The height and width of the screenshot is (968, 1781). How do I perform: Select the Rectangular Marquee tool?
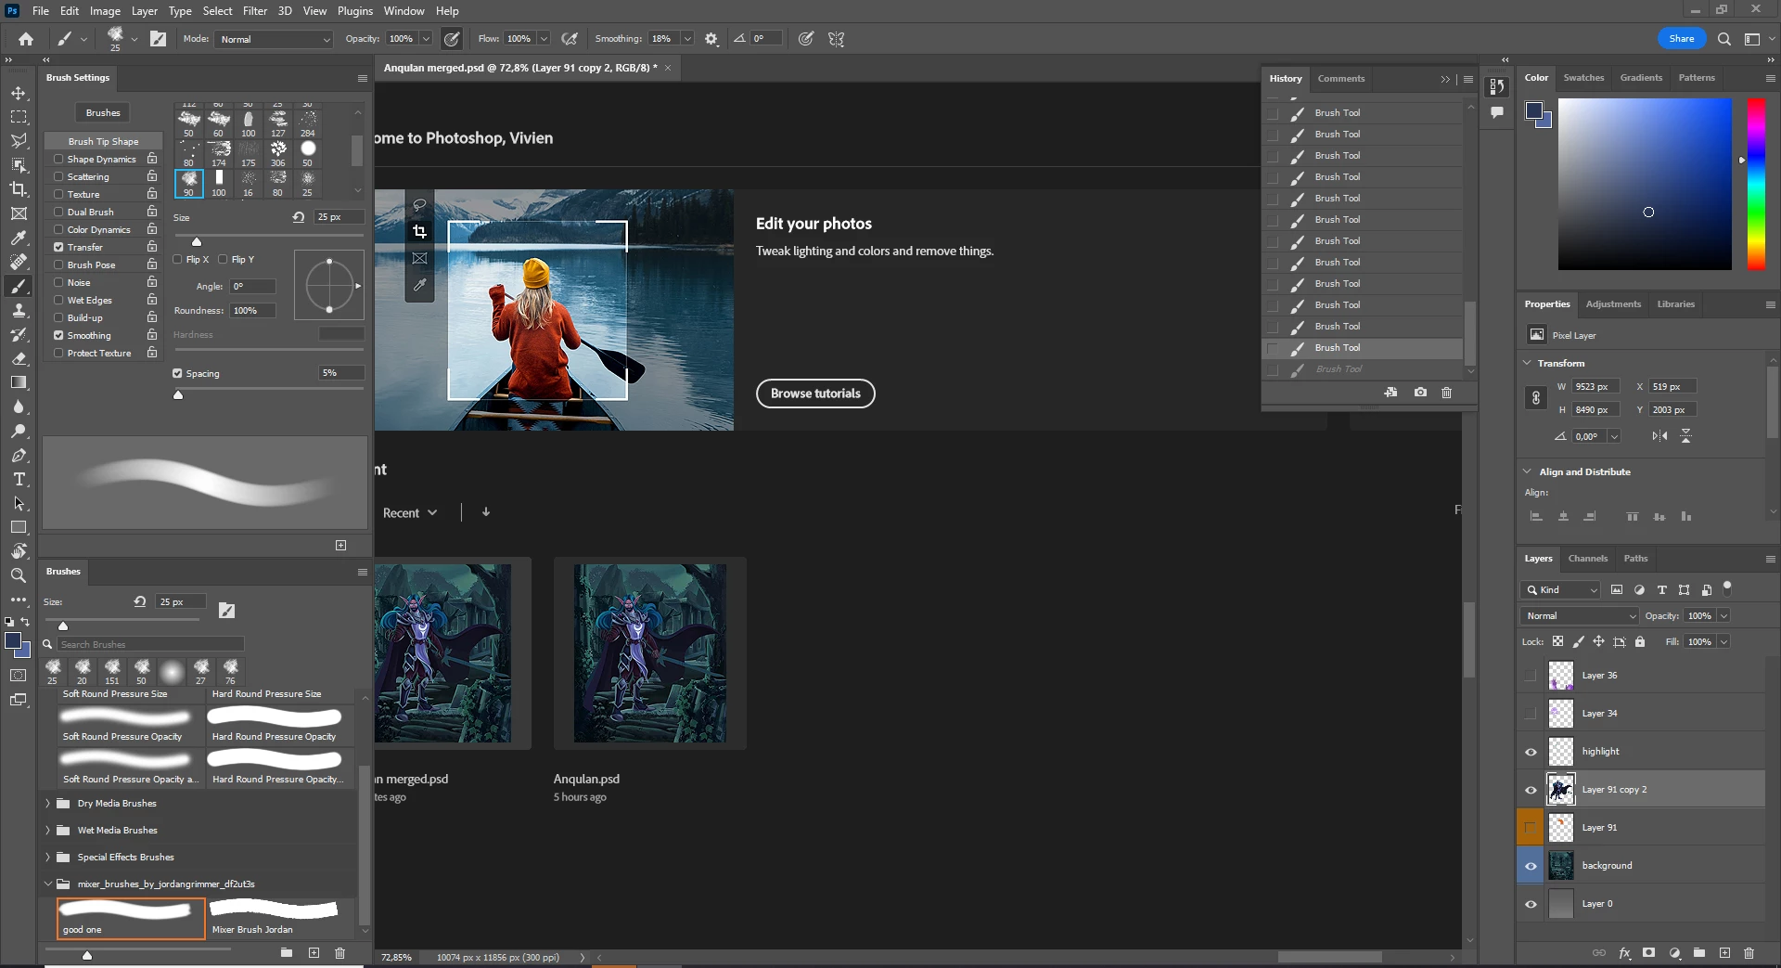click(19, 117)
